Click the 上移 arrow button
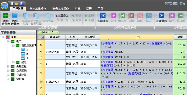Screen dimensions: 187x95 89,16
